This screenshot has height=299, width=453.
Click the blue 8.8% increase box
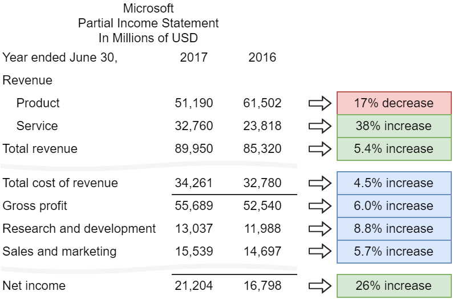click(393, 229)
